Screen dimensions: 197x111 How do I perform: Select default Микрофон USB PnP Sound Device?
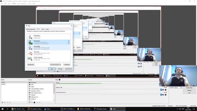pyautogui.click(x=49, y=42)
